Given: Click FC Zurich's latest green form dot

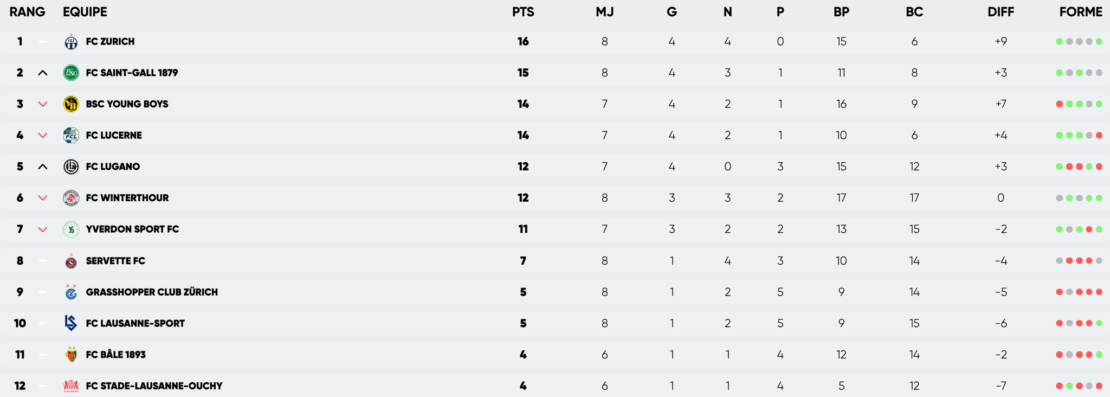Looking at the screenshot, I should point(1099,42).
